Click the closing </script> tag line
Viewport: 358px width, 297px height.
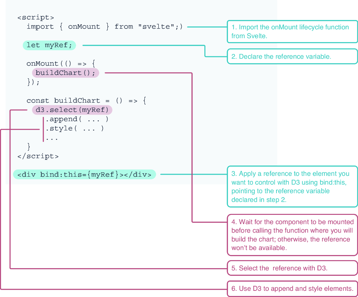tap(38, 156)
